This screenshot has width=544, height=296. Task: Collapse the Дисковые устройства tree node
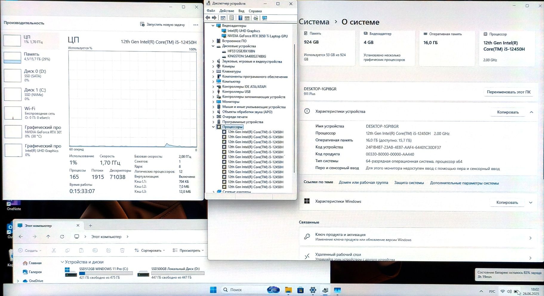click(213, 46)
